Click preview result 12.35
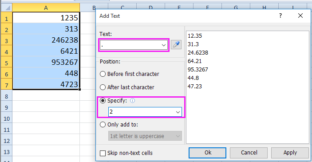 (x=195, y=36)
